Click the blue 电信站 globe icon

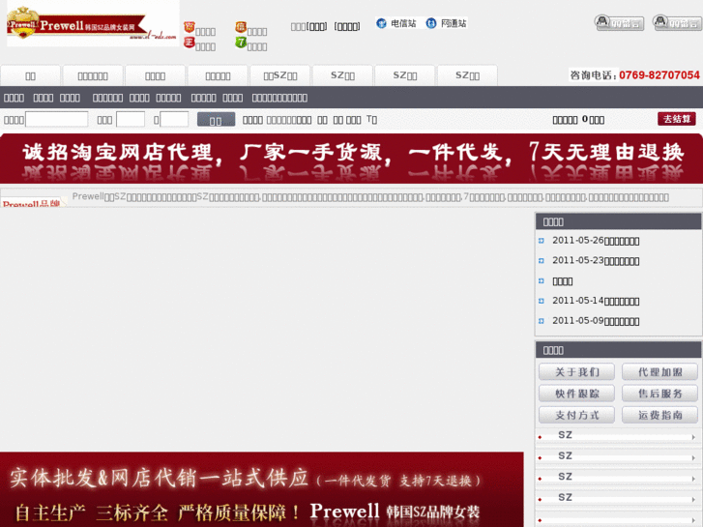[x=381, y=23]
